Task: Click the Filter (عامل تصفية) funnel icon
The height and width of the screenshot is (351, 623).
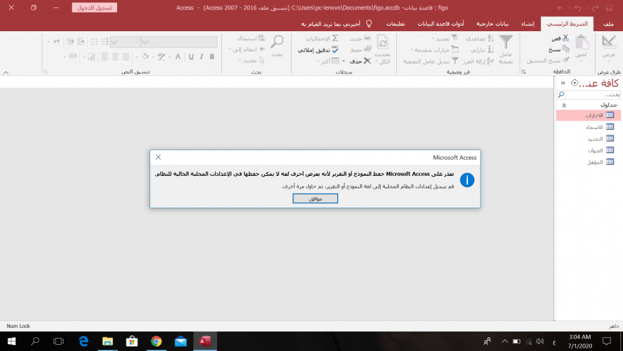Action: point(506,42)
